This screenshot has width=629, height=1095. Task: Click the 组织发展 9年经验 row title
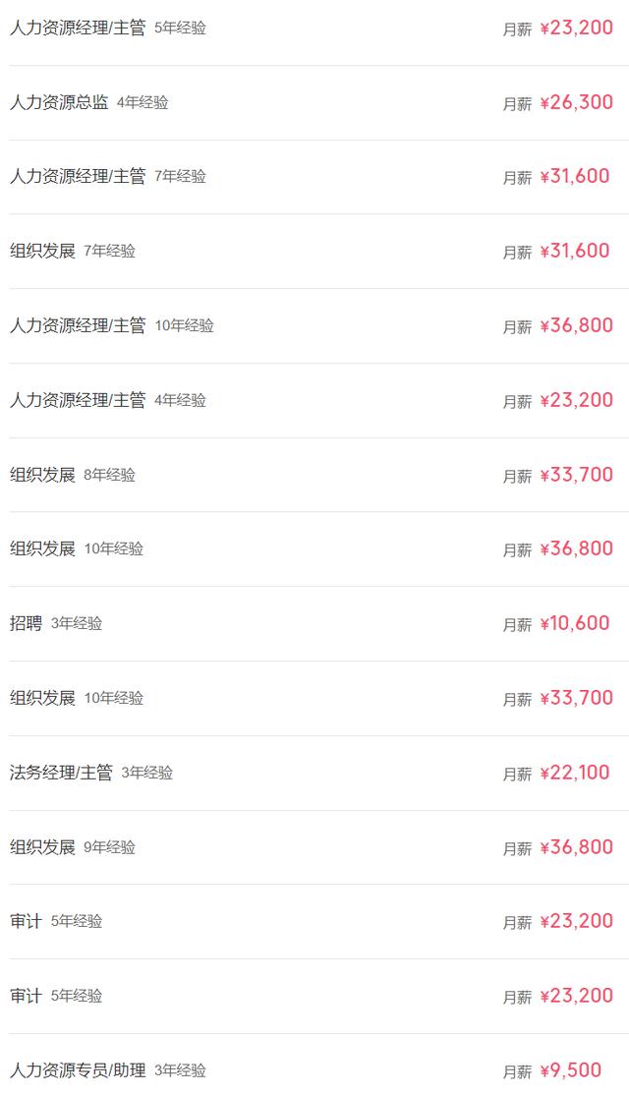pyautogui.click(x=42, y=847)
